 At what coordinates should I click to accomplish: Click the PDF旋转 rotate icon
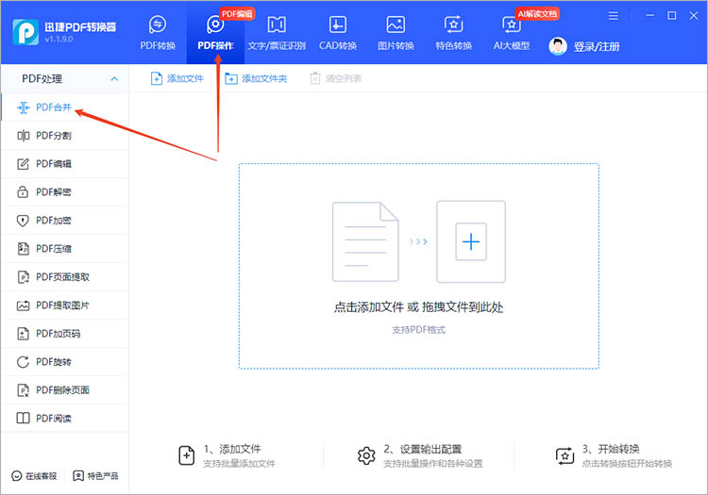23,362
